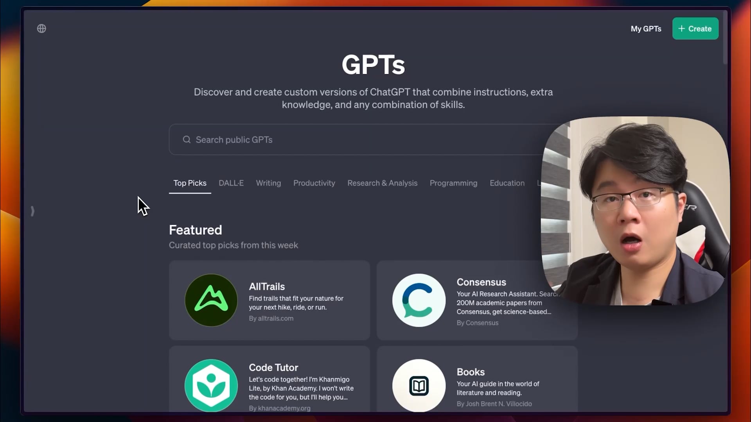Click the 'By Consensus' author text
The image size is (751, 422).
point(477,323)
